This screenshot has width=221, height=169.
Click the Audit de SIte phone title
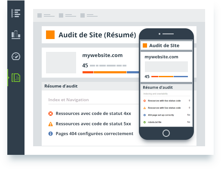point(164,45)
